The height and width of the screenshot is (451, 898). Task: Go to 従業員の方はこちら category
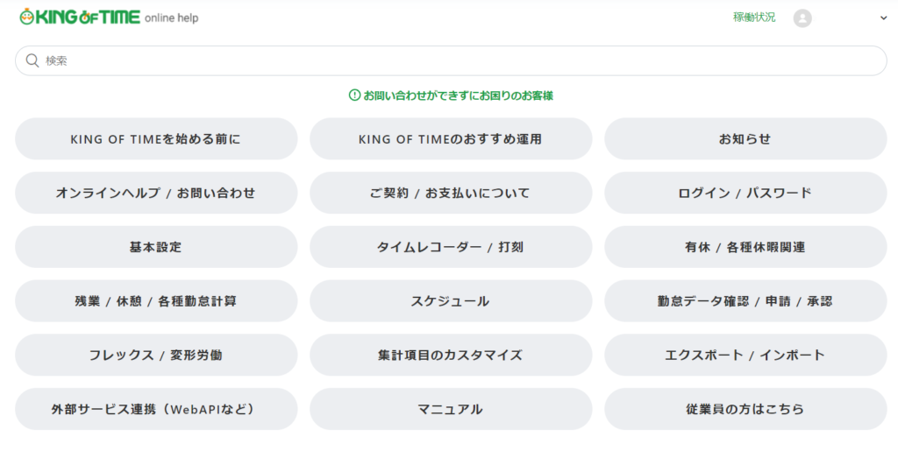click(x=745, y=409)
